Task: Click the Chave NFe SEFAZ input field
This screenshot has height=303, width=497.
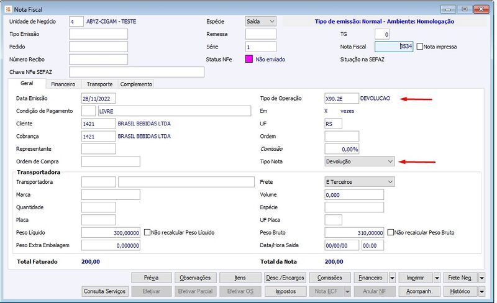Action: [137, 72]
